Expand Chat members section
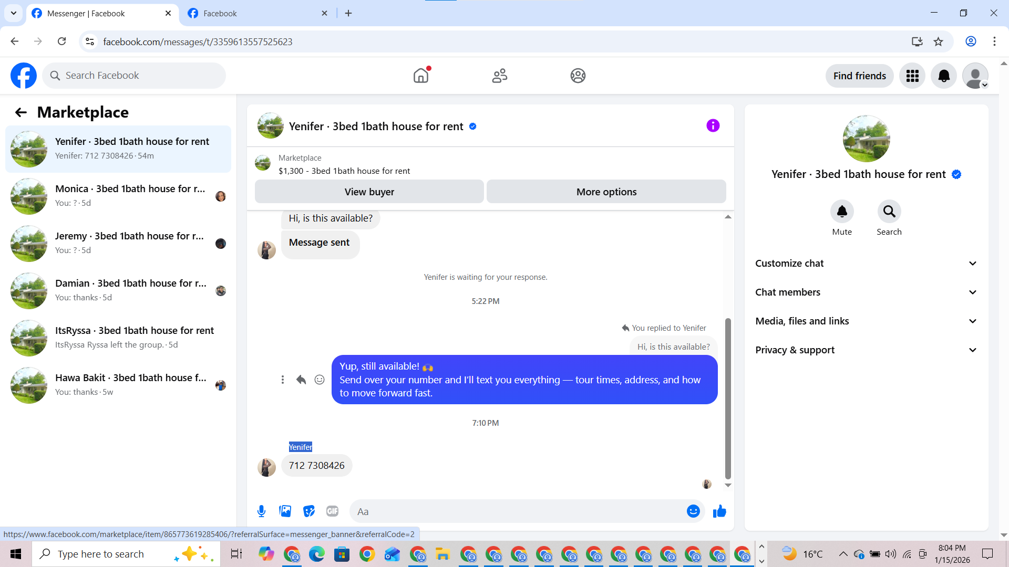This screenshot has height=567, width=1009. [x=866, y=292]
